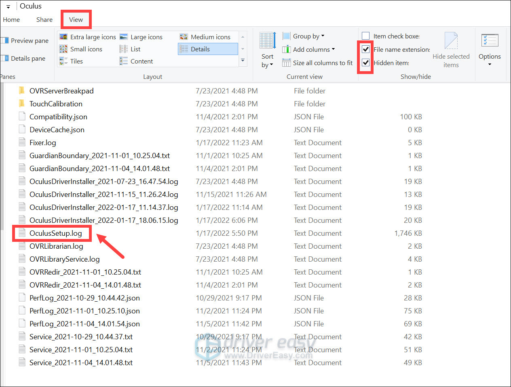511x387 pixels.
Task: Uncheck File name extensions checkbox
Action: click(366, 49)
